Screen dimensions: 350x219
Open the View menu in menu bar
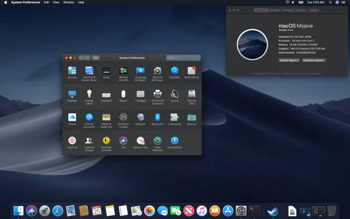(55, 2)
